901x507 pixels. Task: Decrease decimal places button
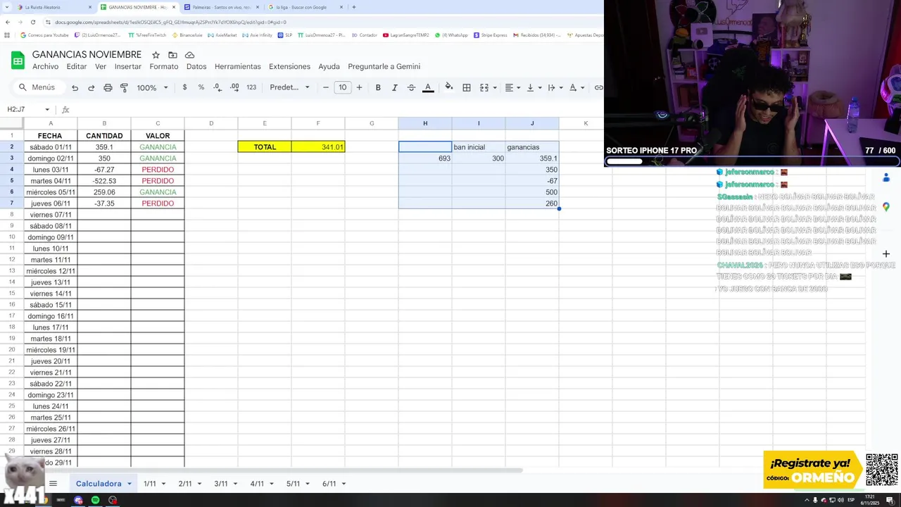(x=218, y=87)
